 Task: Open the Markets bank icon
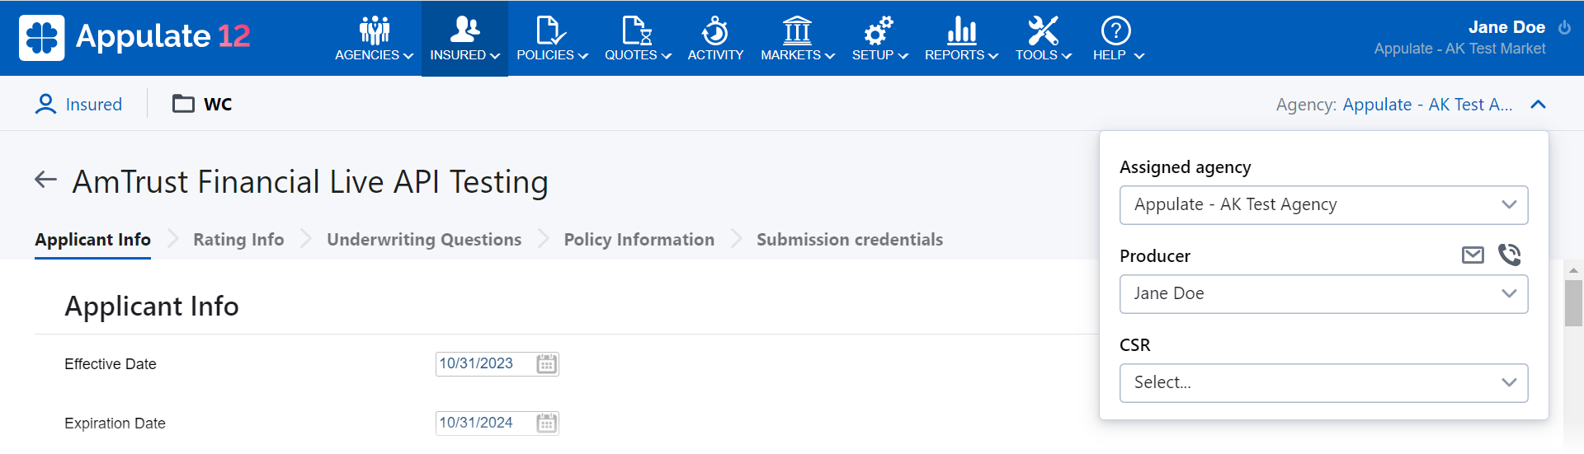[797, 30]
